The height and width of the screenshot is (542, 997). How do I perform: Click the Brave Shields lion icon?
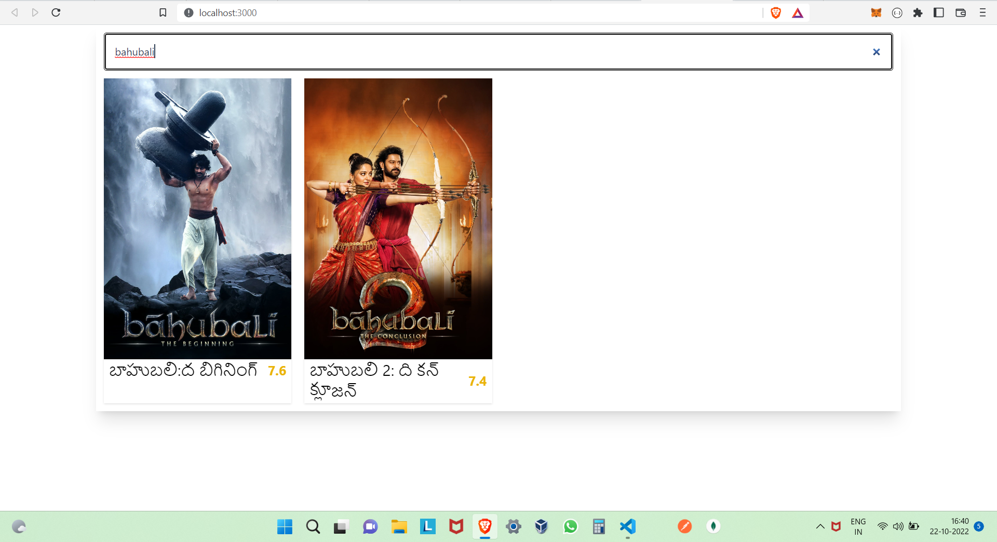coord(775,12)
